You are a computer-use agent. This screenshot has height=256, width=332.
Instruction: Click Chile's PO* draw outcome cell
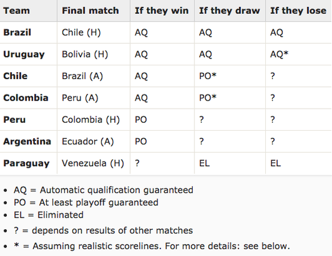[208, 76]
